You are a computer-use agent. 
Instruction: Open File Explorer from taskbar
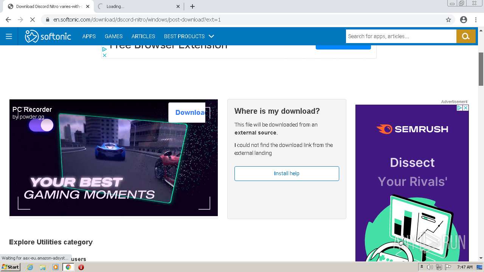[43, 267]
